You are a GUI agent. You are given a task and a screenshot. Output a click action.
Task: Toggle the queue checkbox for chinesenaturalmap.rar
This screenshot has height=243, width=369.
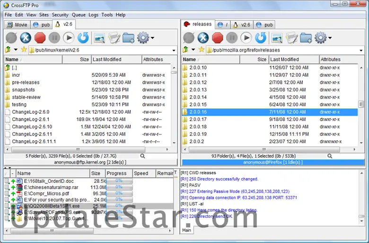[7, 187]
